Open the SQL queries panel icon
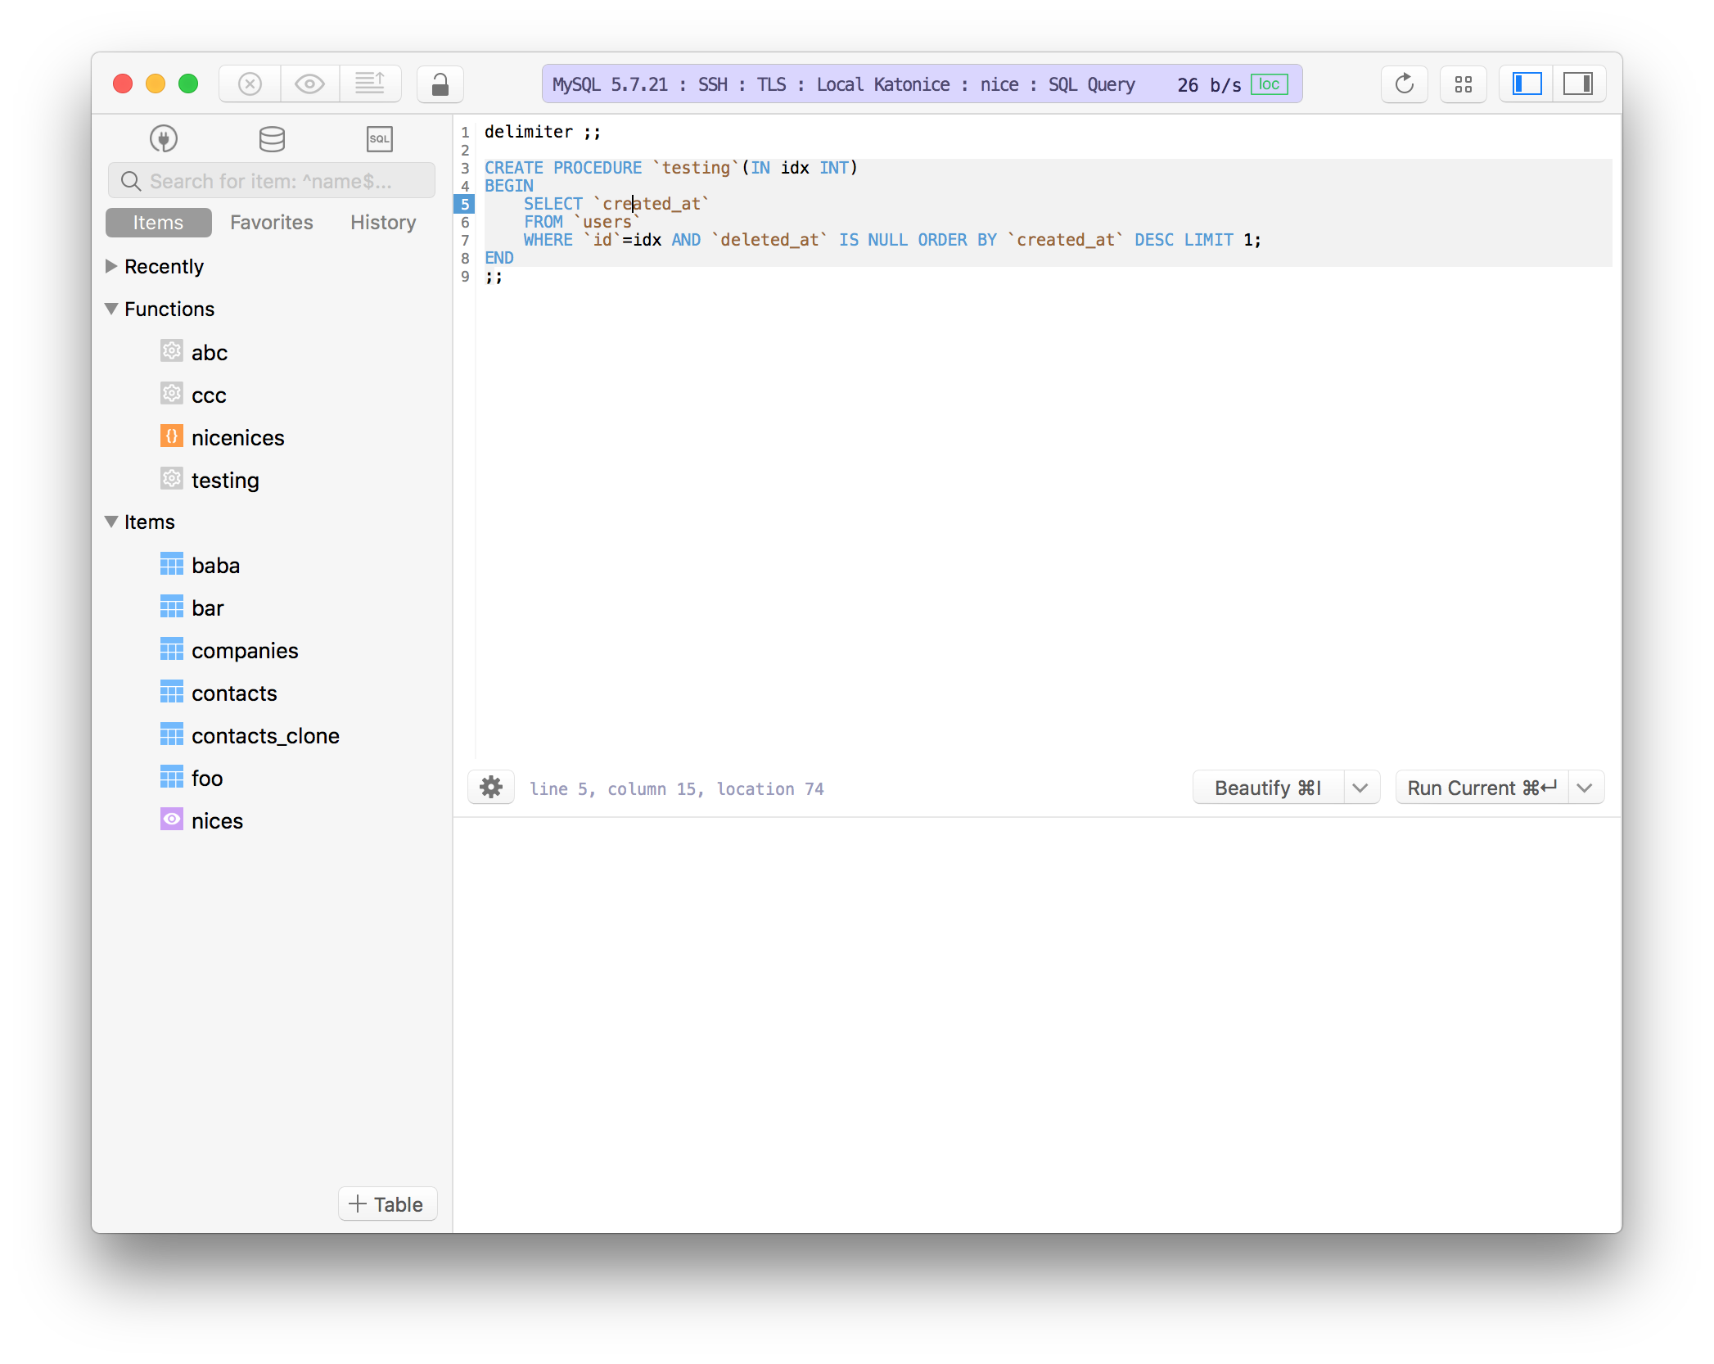The width and height of the screenshot is (1714, 1364). pyautogui.click(x=378, y=138)
